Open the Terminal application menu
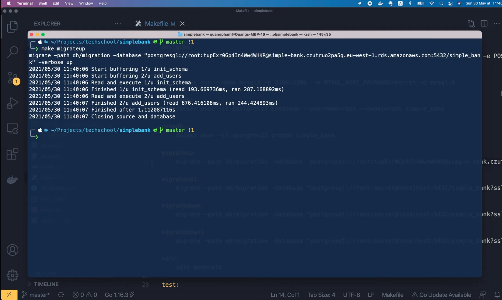 click(24, 3)
